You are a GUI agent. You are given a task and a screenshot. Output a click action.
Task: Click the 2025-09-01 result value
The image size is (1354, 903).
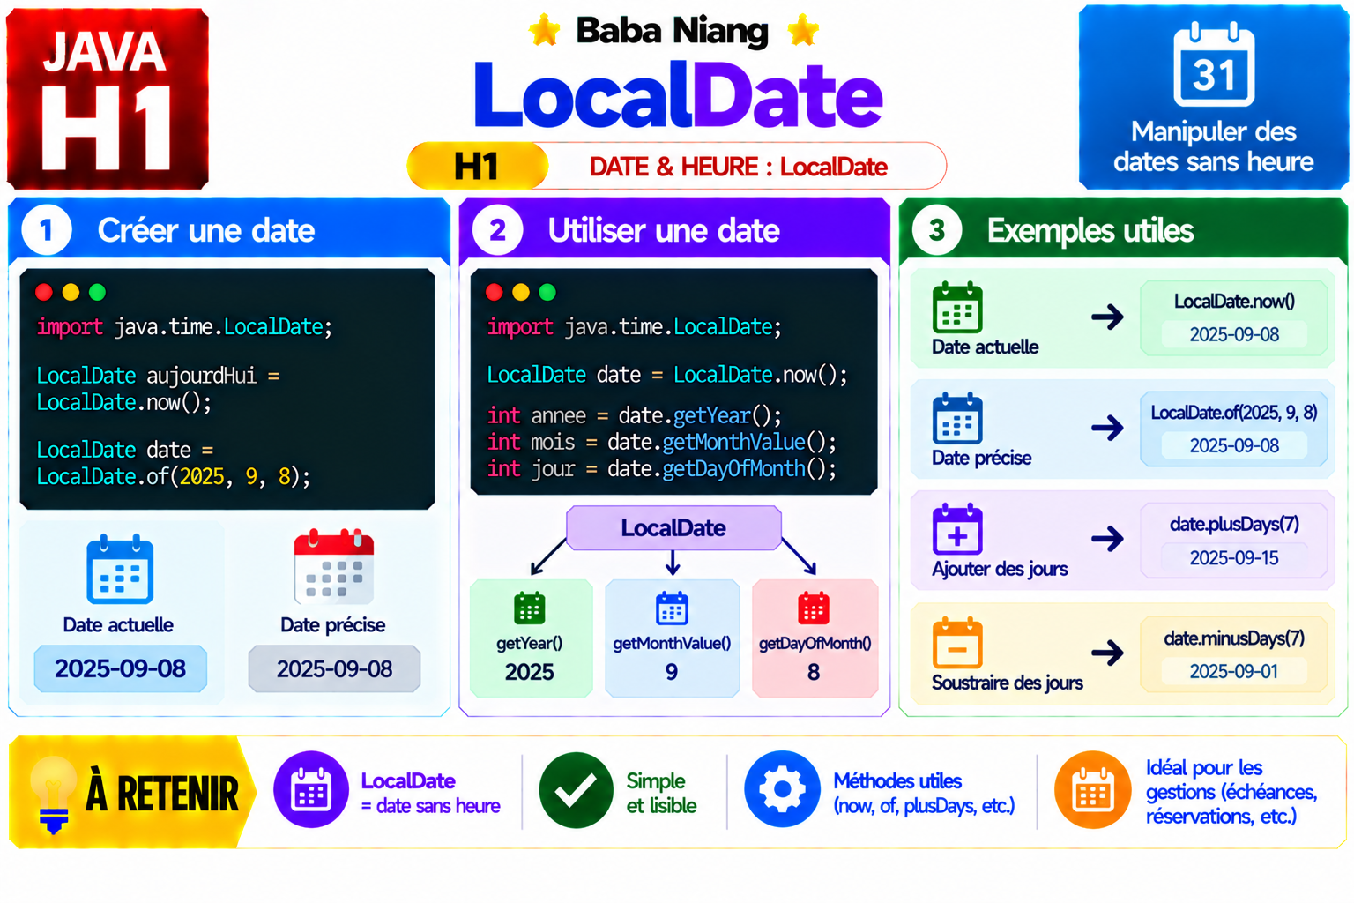click(1234, 671)
